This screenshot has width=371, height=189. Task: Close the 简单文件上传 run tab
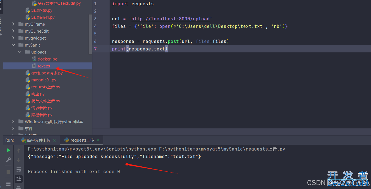[x=54, y=140]
